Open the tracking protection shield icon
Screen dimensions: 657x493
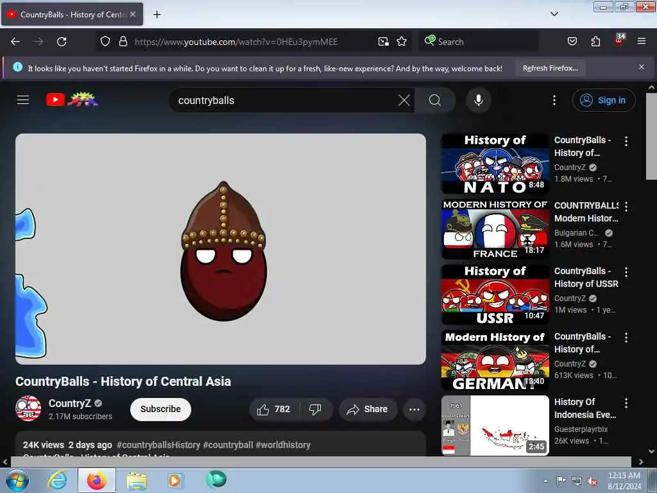(x=105, y=41)
